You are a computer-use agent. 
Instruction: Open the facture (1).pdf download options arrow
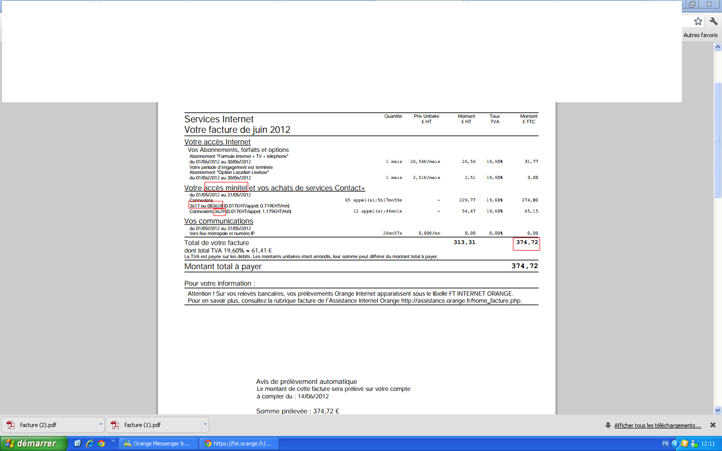(205, 424)
